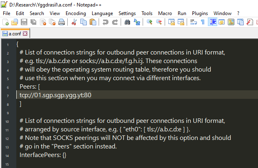The height and width of the screenshot is (168, 258).
Task: Select the a.conf document tab
Action: point(15,34)
